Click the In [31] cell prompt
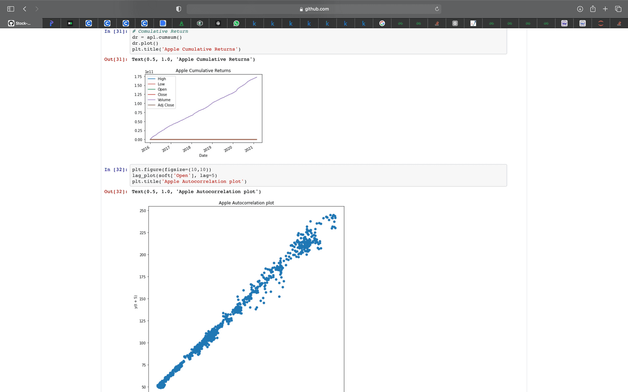Image resolution: width=628 pixels, height=392 pixels. [116, 31]
